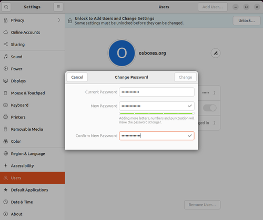Click the Displays monitor icon

pos(6,81)
